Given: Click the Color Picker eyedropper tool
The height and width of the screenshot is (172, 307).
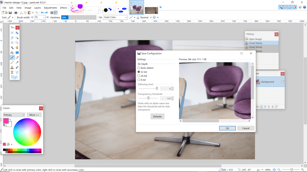Looking at the screenshot, I should [17, 62].
